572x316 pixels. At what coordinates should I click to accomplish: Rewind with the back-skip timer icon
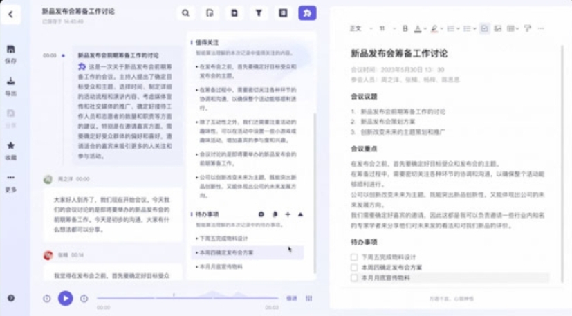coord(47,299)
